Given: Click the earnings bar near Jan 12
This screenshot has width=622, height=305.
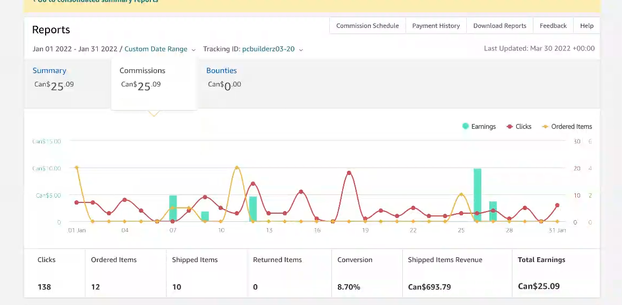Looking at the screenshot, I should click(x=252, y=209).
